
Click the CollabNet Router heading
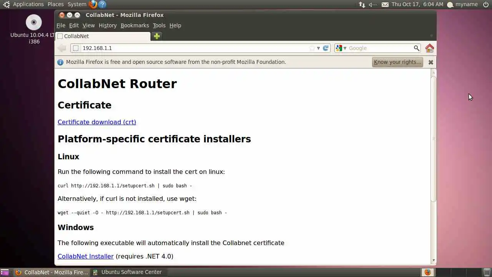click(x=117, y=84)
